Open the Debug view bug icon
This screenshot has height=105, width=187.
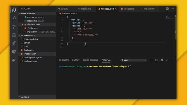click(x=14, y=35)
